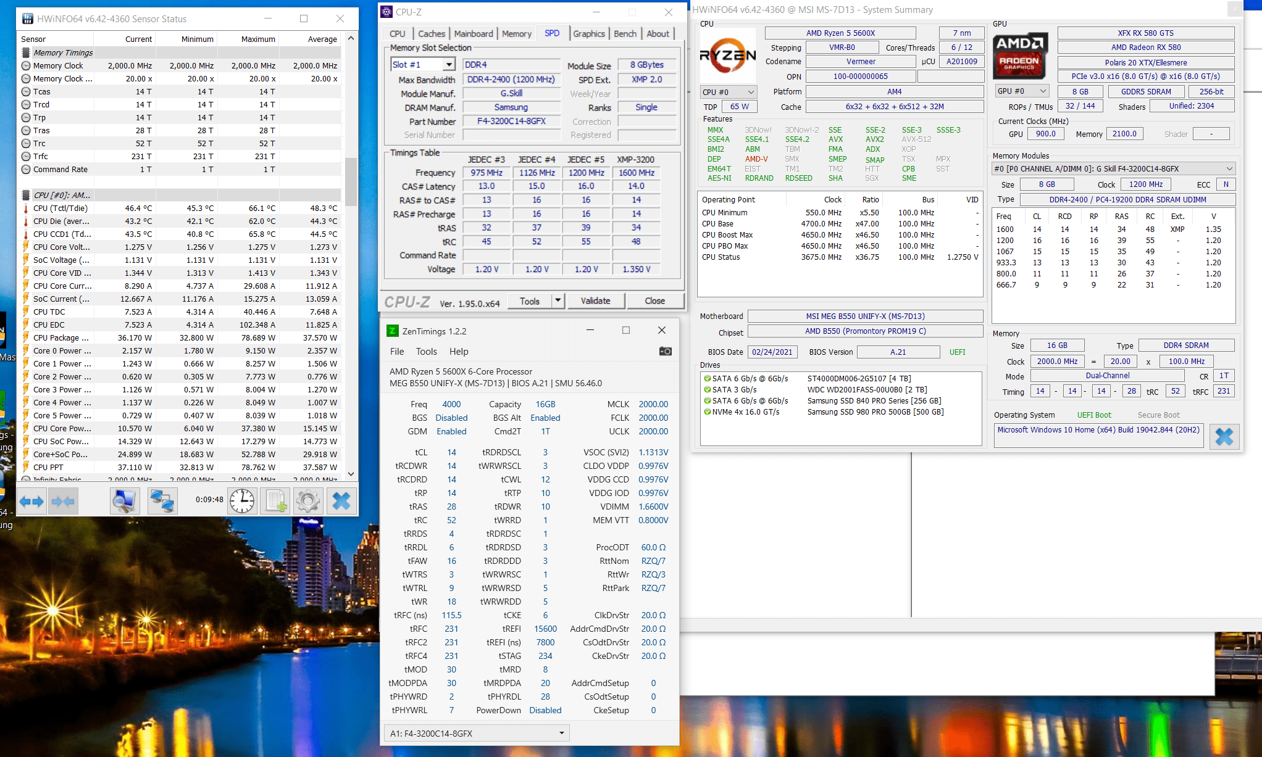Screen dimensions: 1262x757
Task: Click the BIOS Date 02/24/2021 field
Action: point(772,352)
